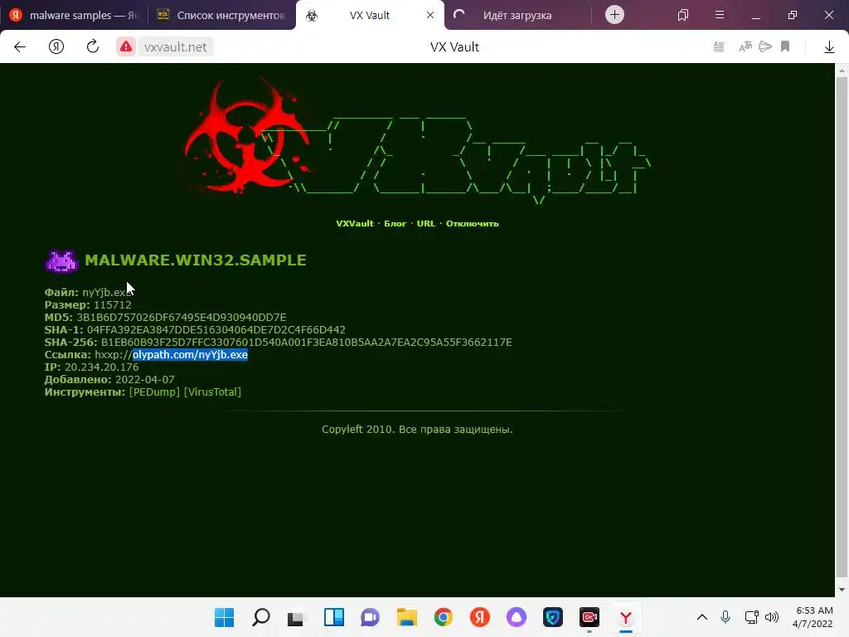Click the red site security warning icon
The width and height of the screenshot is (849, 637).
(126, 47)
